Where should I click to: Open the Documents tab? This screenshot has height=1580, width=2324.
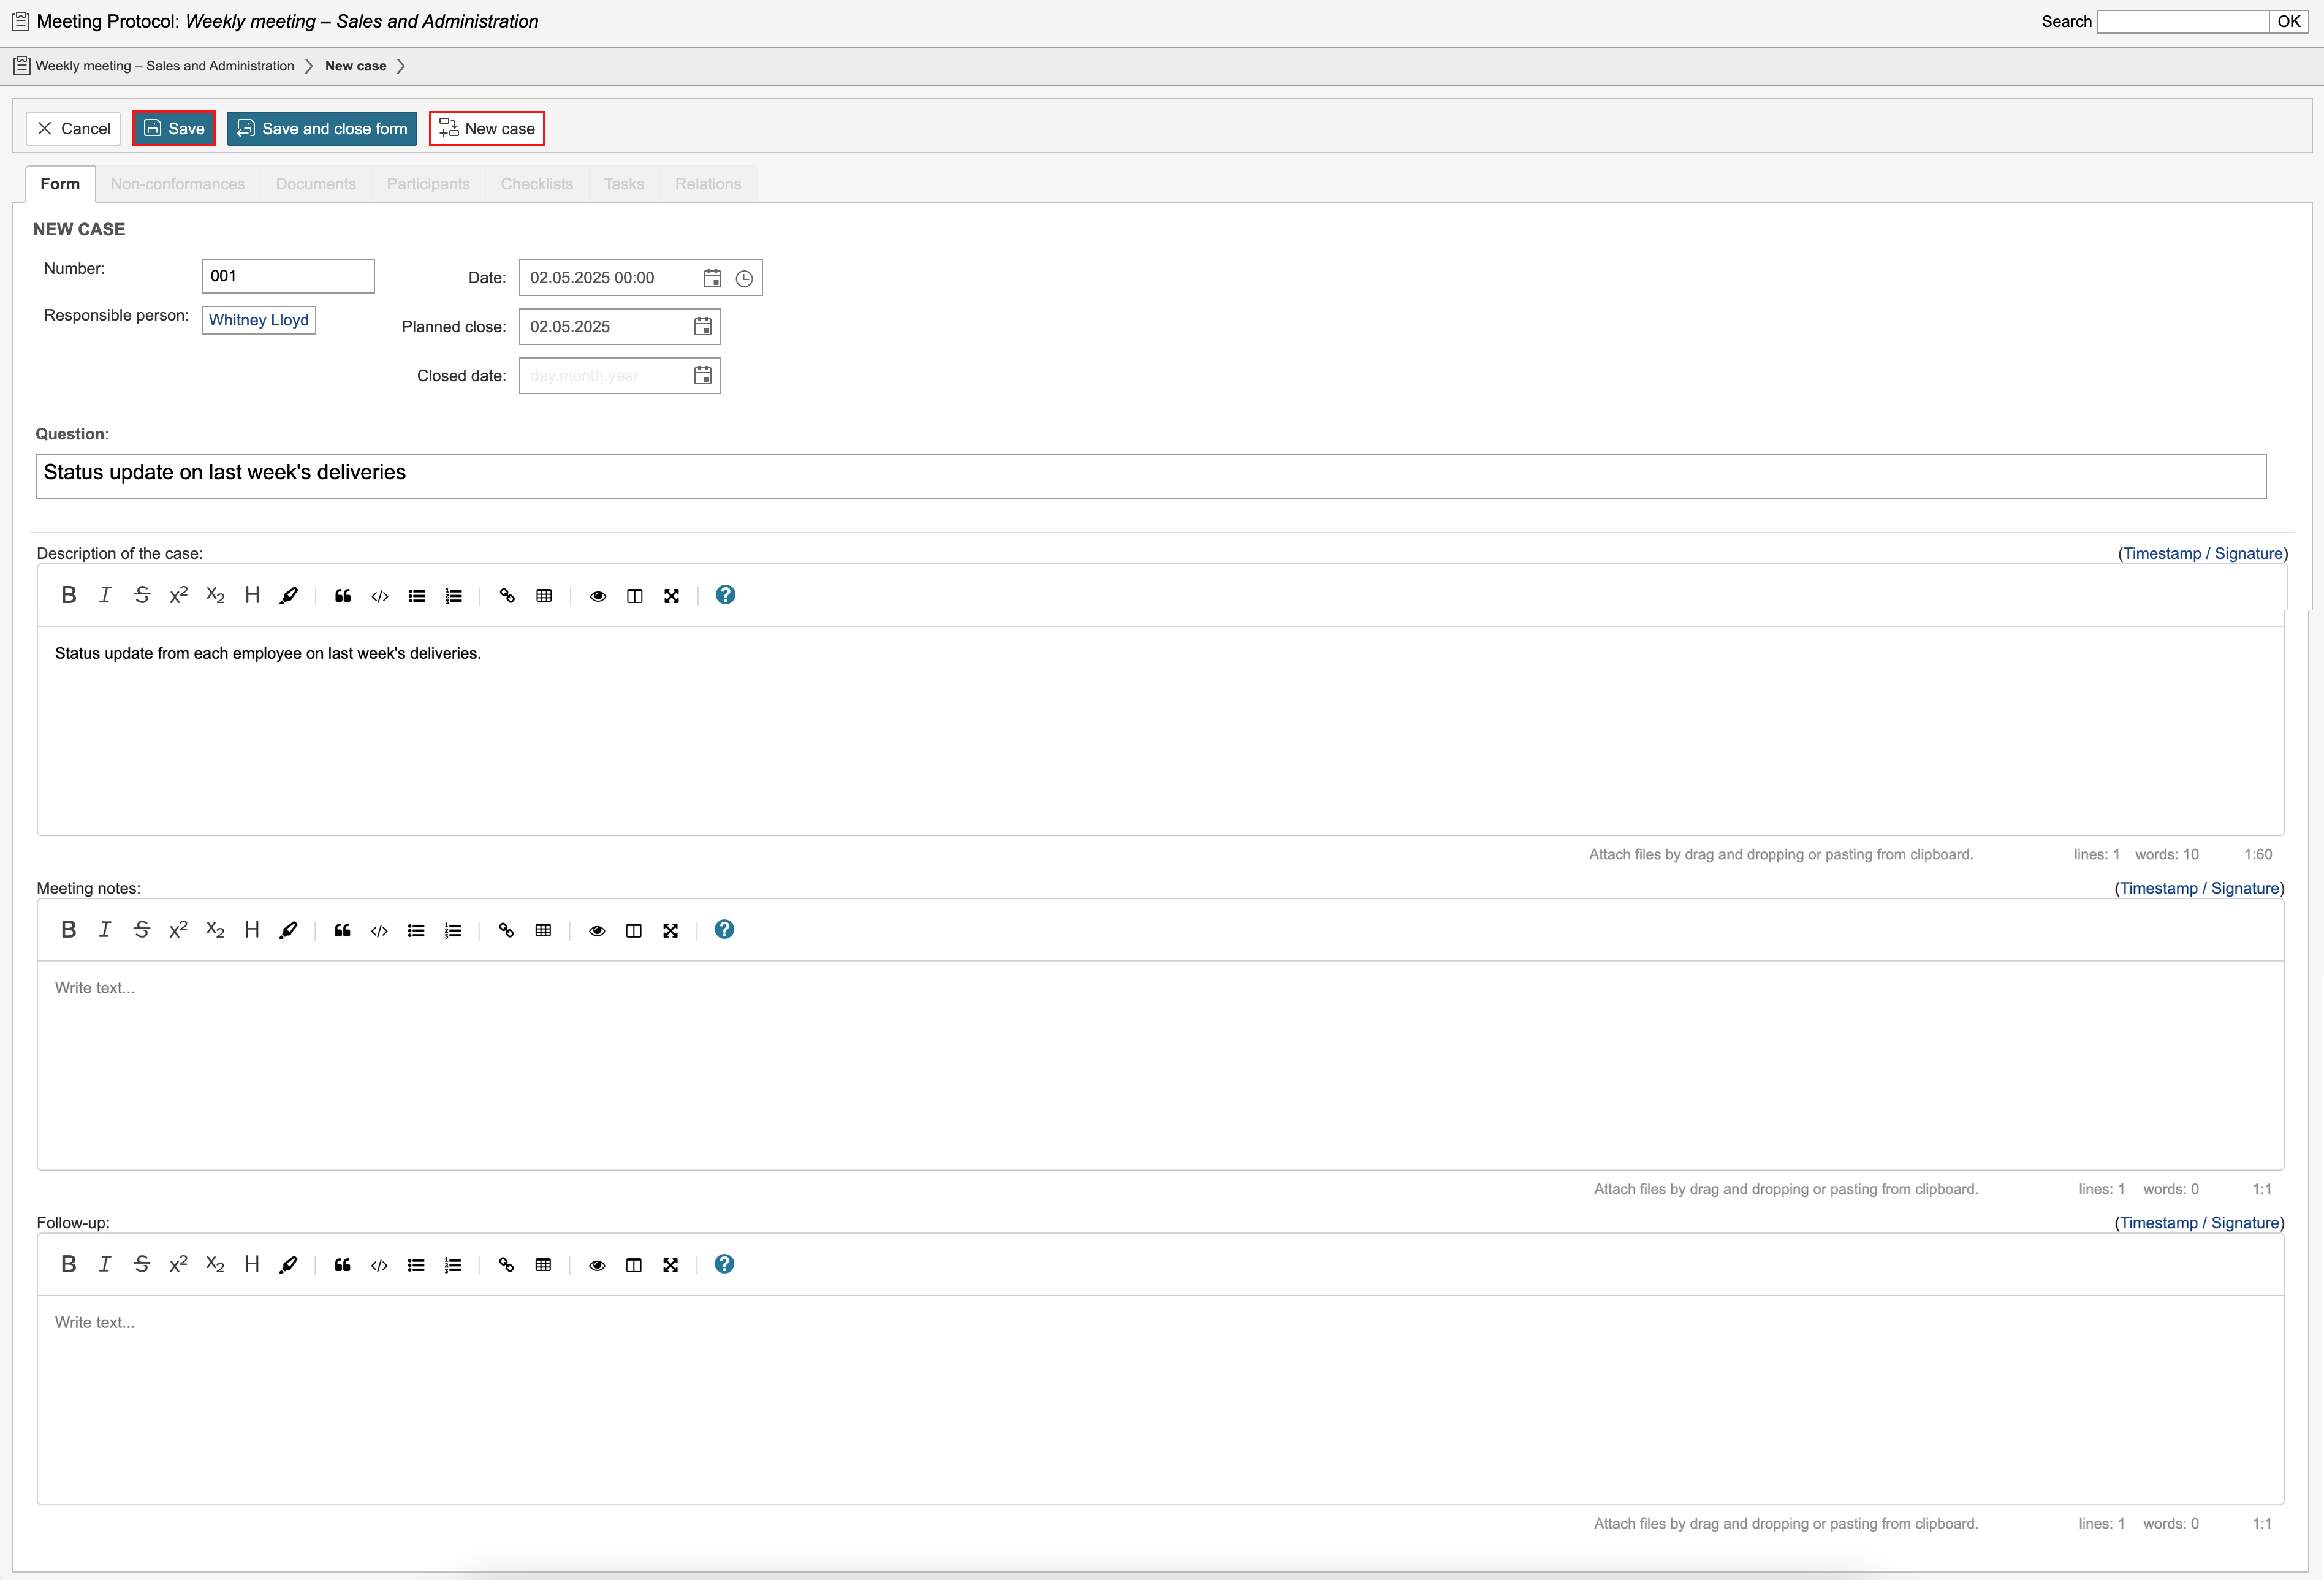[315, 184]
